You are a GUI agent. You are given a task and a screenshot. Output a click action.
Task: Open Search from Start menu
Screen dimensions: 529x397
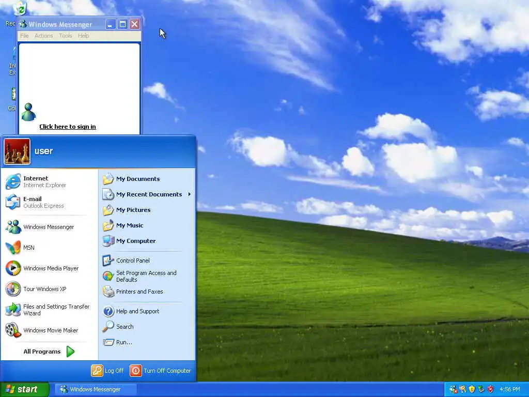point(147,327)
